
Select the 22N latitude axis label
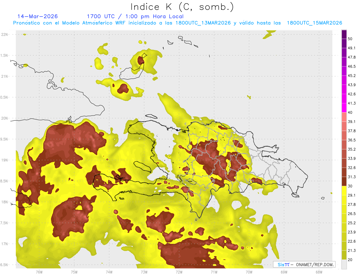pos(4,34)
